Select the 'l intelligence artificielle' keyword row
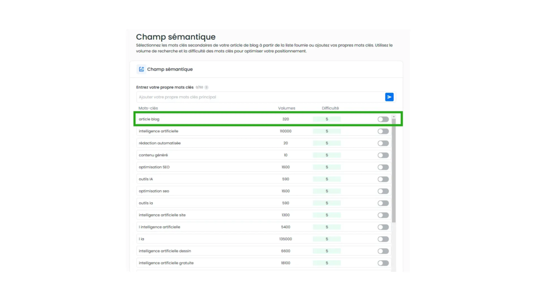The width and height of the screenshot is (536, 301). coord(264,227)
